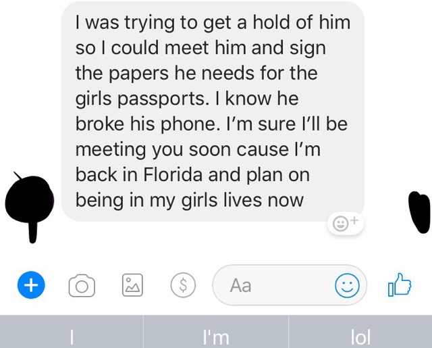Open the camera from the message toolbar

[82, 285]
